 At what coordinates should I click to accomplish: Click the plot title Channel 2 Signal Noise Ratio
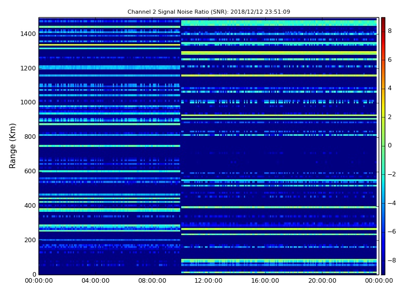point(209,12)
